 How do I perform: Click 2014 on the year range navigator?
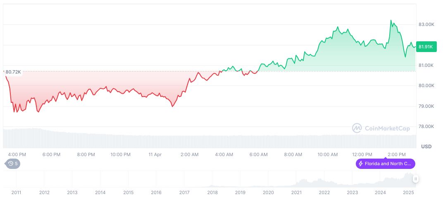(100, 192)
